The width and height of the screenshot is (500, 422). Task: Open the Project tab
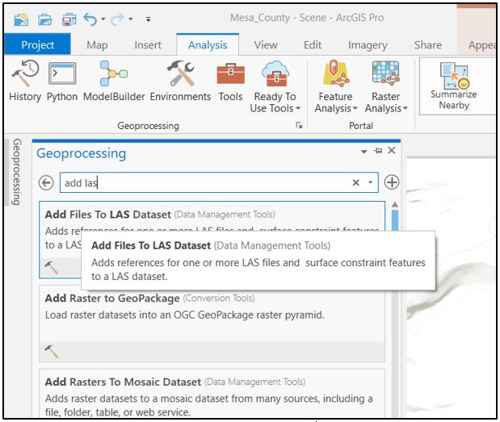click(38, 44)
